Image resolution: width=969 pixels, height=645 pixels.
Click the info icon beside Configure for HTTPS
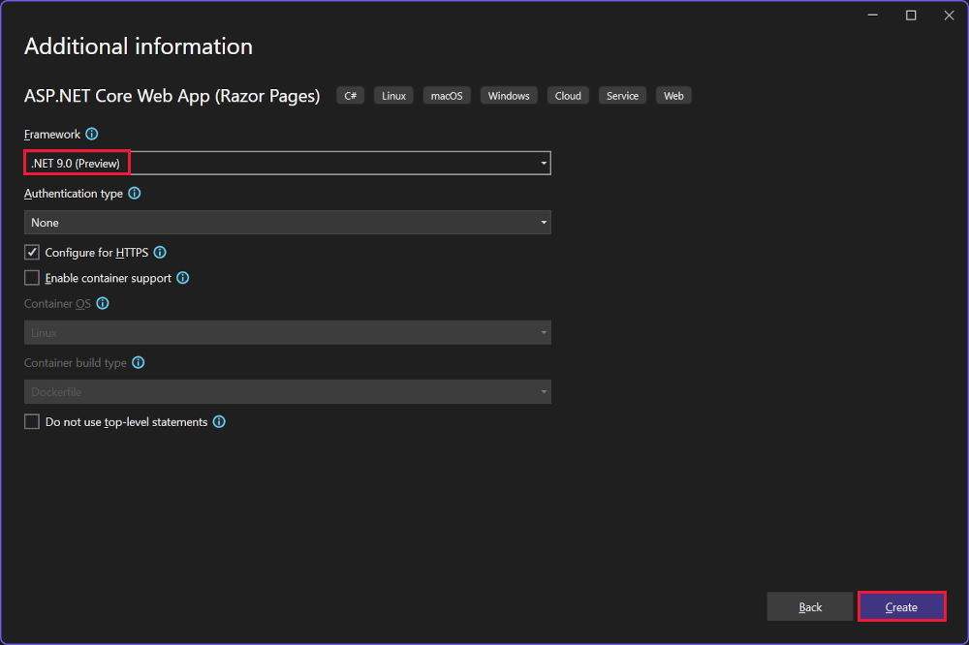[160, 253]
